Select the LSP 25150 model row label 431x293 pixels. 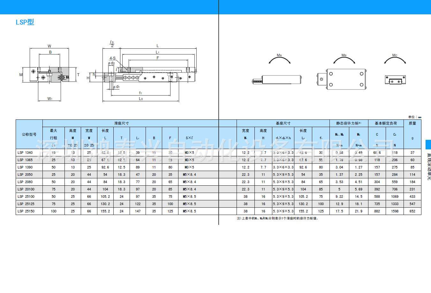[26, 211]
